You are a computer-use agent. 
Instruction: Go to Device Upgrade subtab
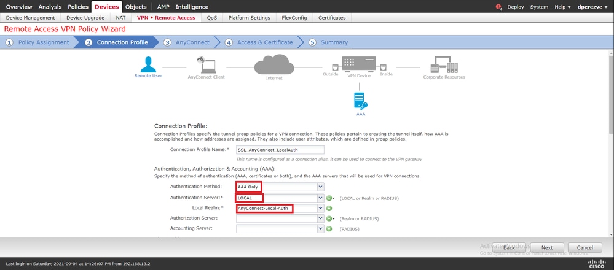click(85, 18)
